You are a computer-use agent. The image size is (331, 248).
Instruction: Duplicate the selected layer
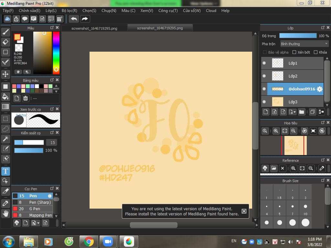tap(313, 112)
